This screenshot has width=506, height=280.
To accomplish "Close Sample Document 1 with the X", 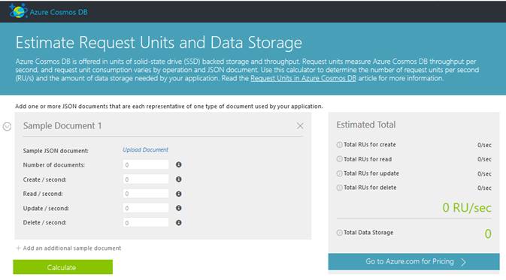I will 300,126.
